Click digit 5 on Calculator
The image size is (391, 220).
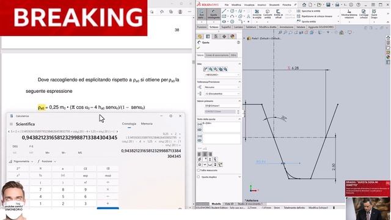click(63, 197)
